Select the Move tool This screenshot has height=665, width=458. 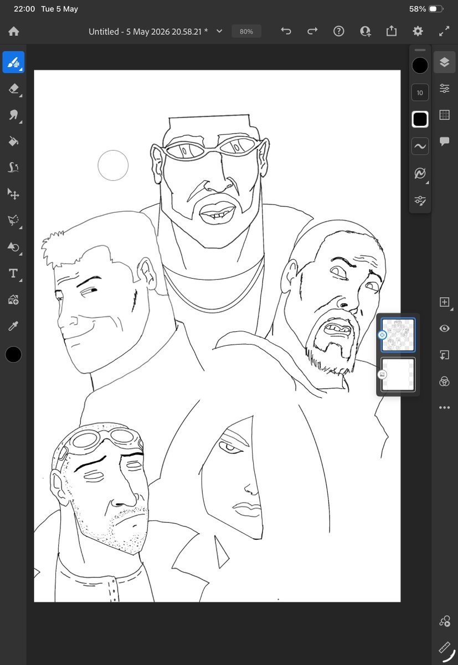click(x=13, y=194)
